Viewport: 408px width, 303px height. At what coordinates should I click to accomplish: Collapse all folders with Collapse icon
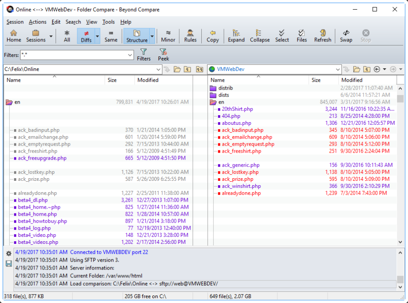pyautogui.click(x=260, y=36)
